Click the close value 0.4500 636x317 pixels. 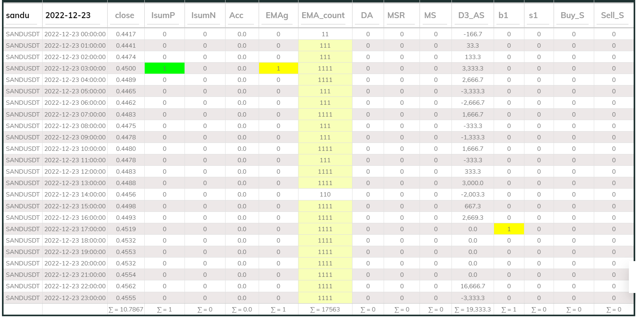click(x=126, y=69)
